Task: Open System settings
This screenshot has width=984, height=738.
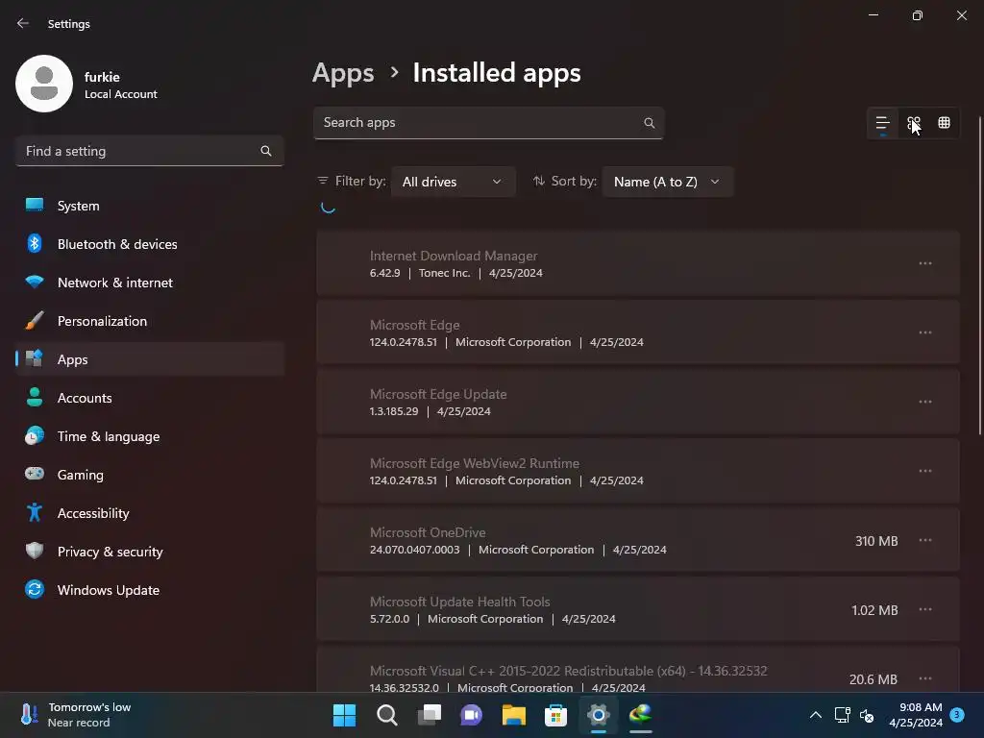Action: click(149, 206)
